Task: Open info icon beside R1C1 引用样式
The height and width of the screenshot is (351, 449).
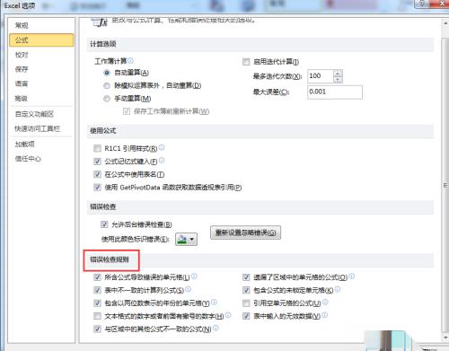Action: [x=162, y=147]
